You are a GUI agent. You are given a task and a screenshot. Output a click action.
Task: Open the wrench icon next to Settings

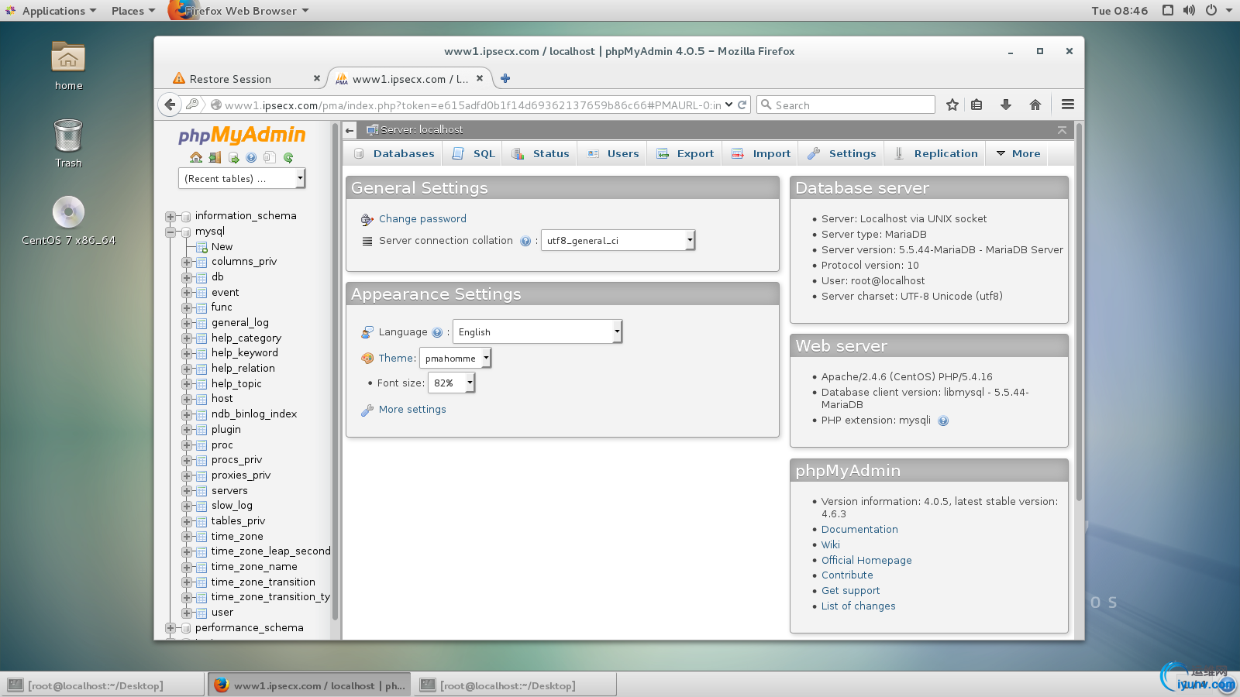point(814,153)
